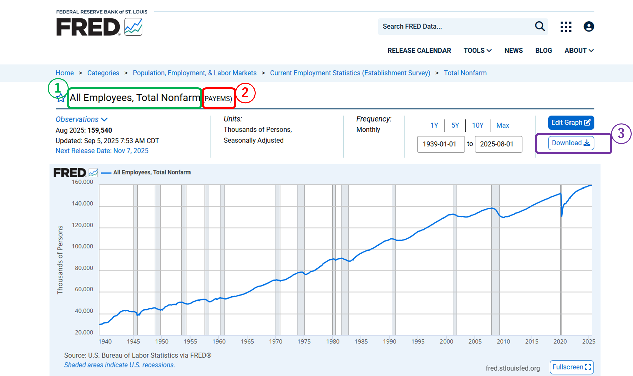Click the Edit Graph button
The height and width of the screenshot is (376, 633).
(571, 123)
